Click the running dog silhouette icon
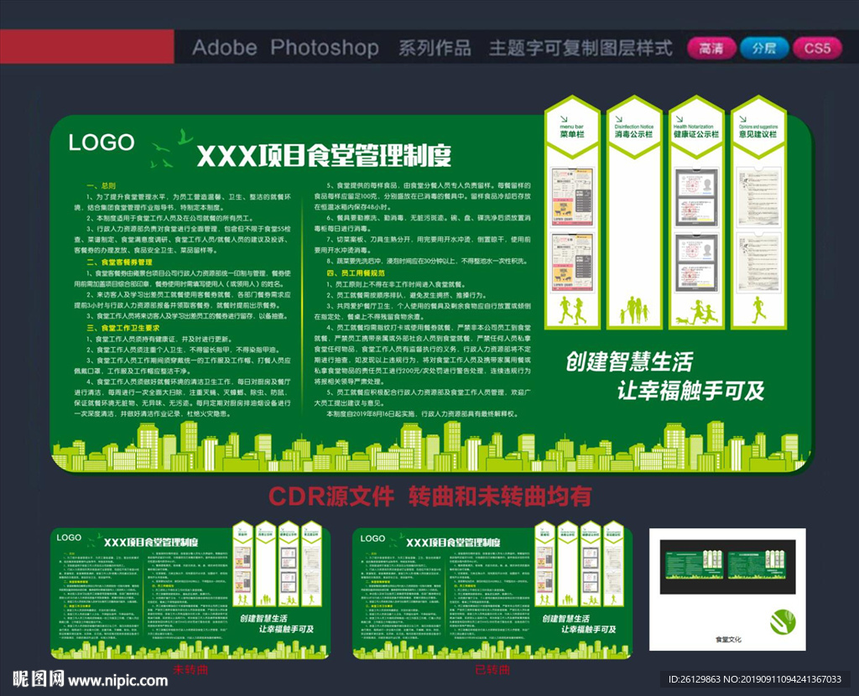This screenshot has height=696, width=859. click(682, 321)
